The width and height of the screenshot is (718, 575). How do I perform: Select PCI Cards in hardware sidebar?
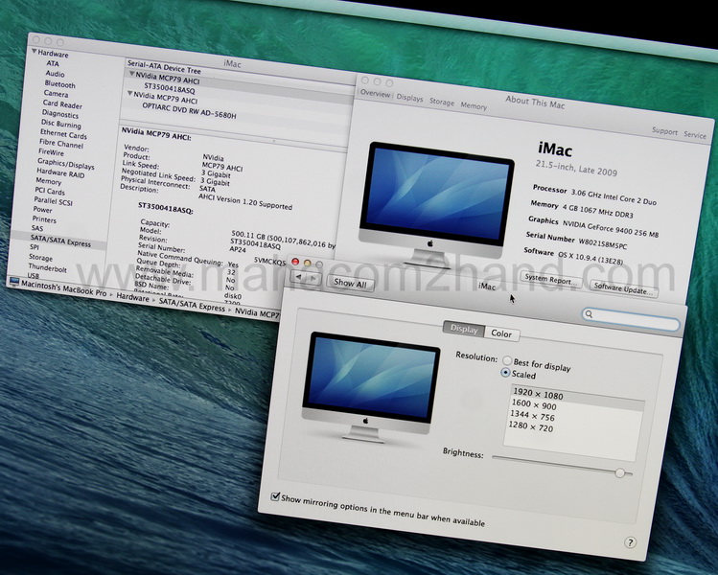coord(50,191)
